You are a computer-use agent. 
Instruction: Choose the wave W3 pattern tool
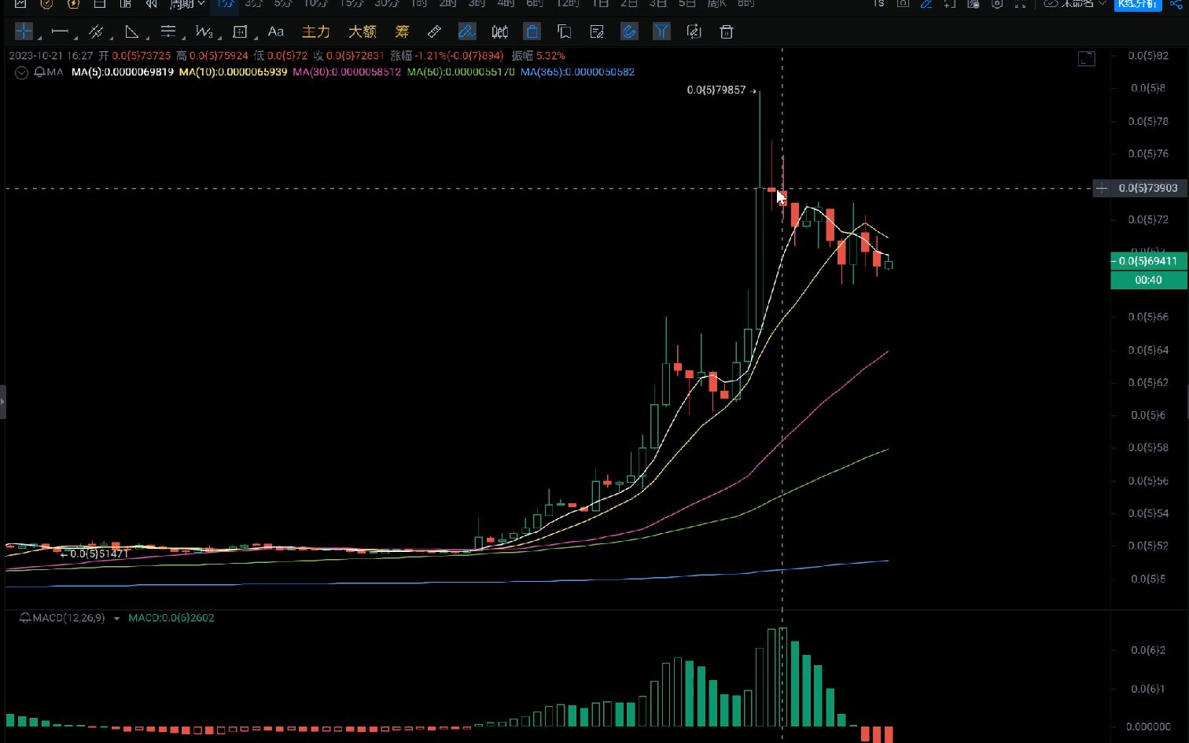pyautogui.click(x=204, y=31)
